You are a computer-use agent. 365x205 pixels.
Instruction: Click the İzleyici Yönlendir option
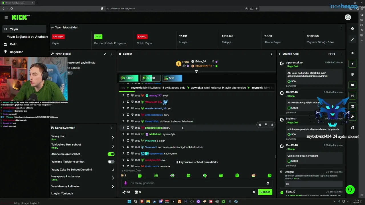62,194
